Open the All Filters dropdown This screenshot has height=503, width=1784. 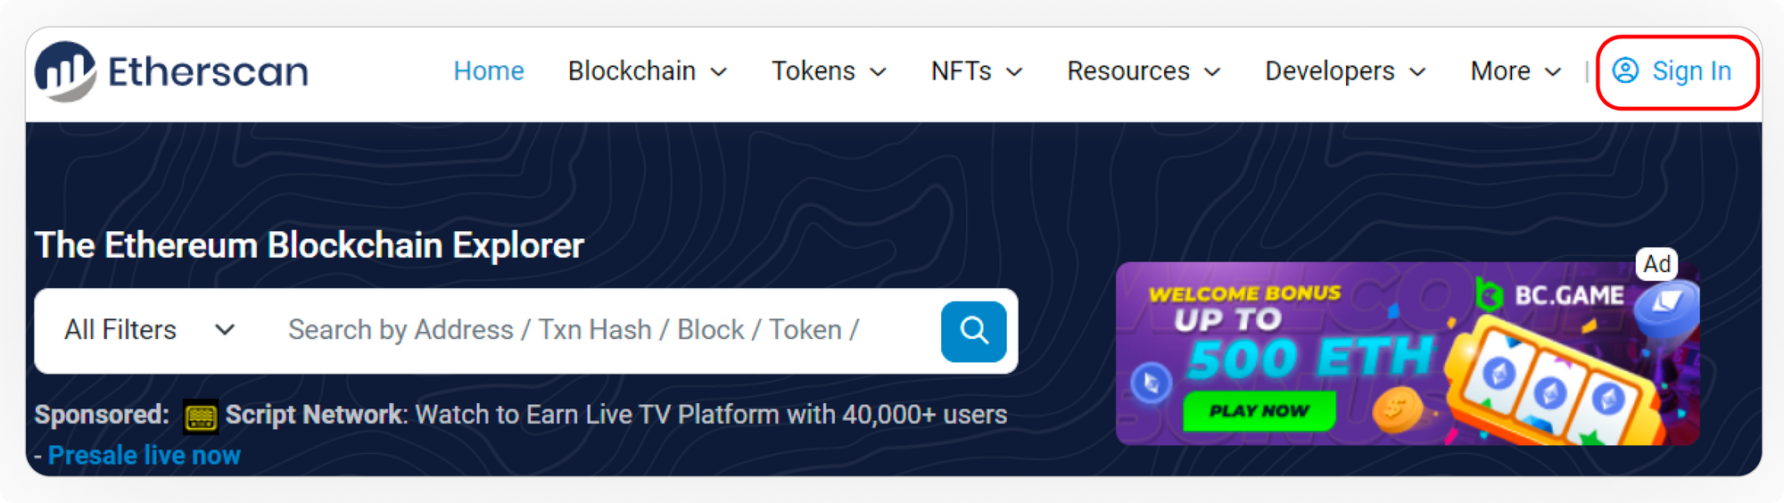click(149, 331)
